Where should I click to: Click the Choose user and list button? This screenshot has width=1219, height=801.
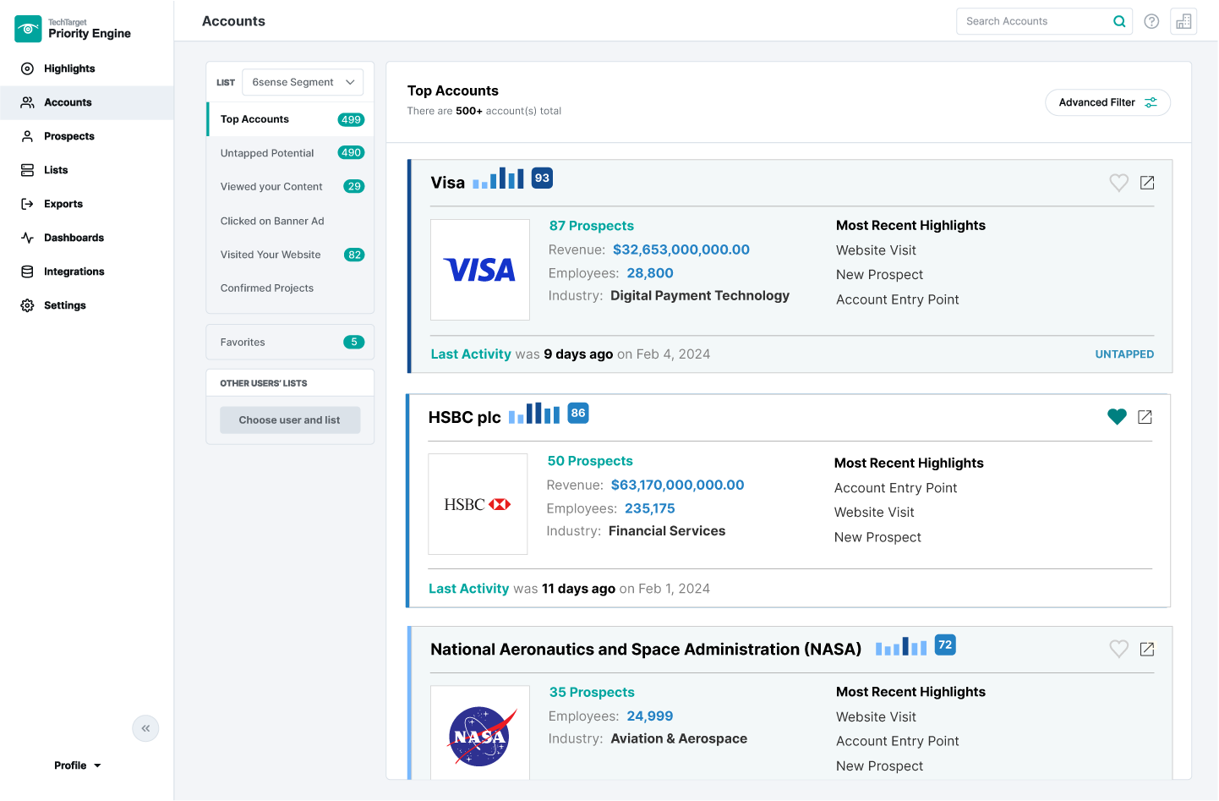290,420
